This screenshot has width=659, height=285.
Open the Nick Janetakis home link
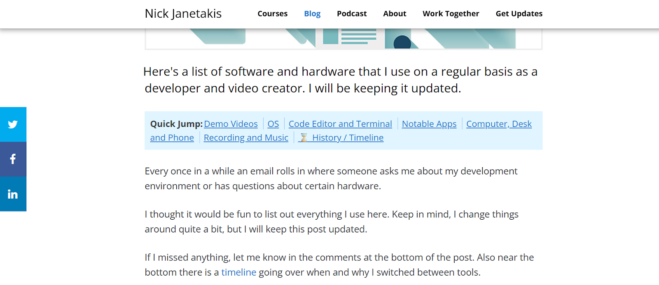(183, 14)
